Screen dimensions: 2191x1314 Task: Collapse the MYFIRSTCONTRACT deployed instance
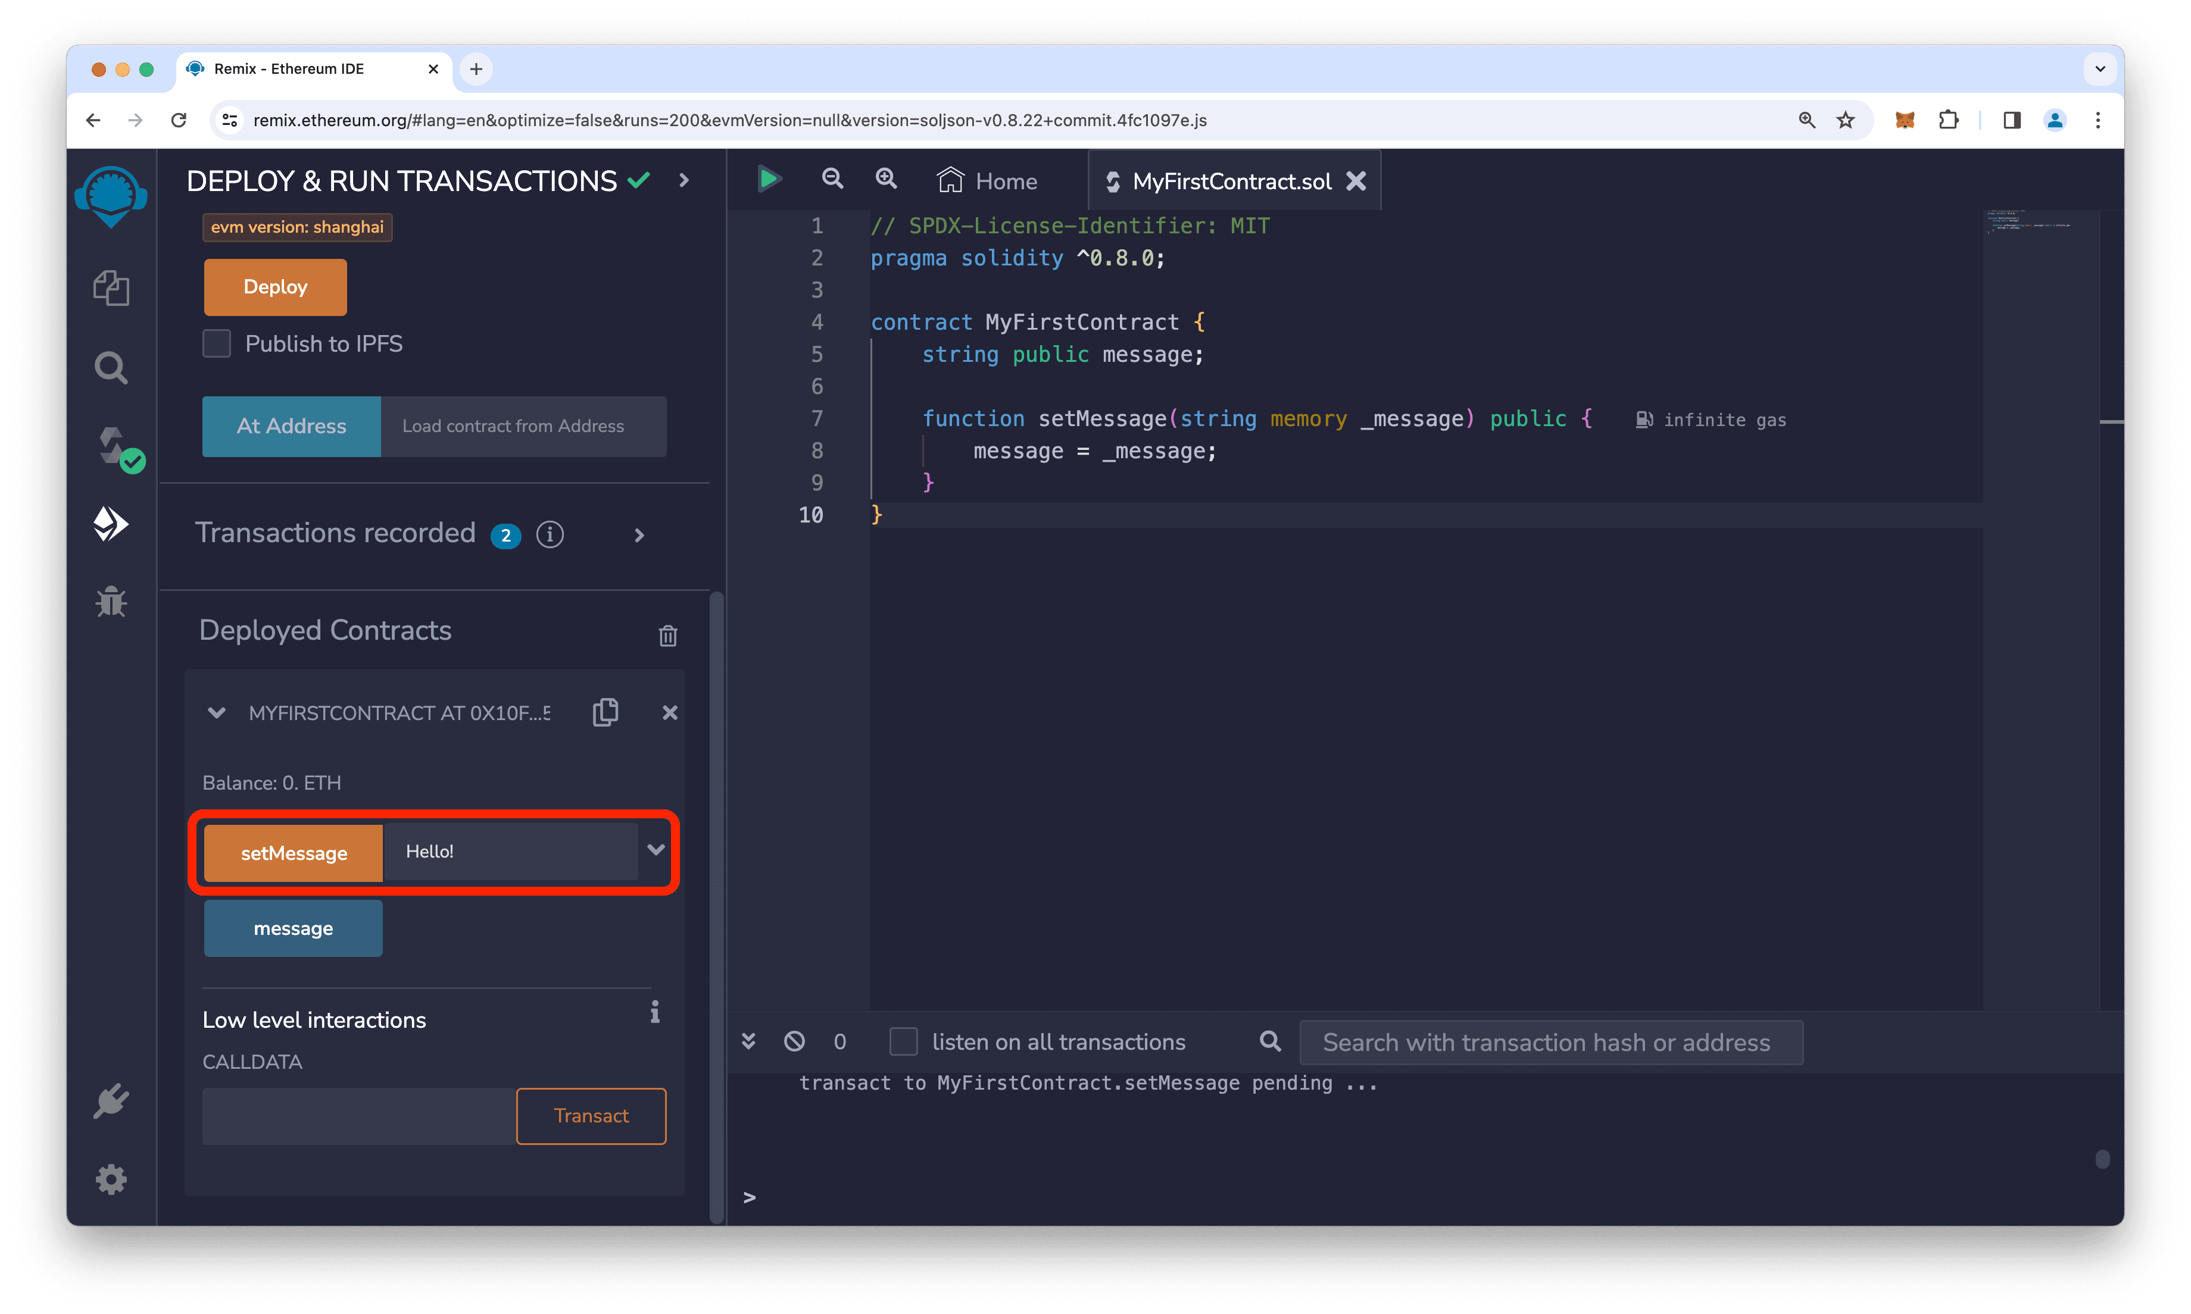[x=215, y=712]
